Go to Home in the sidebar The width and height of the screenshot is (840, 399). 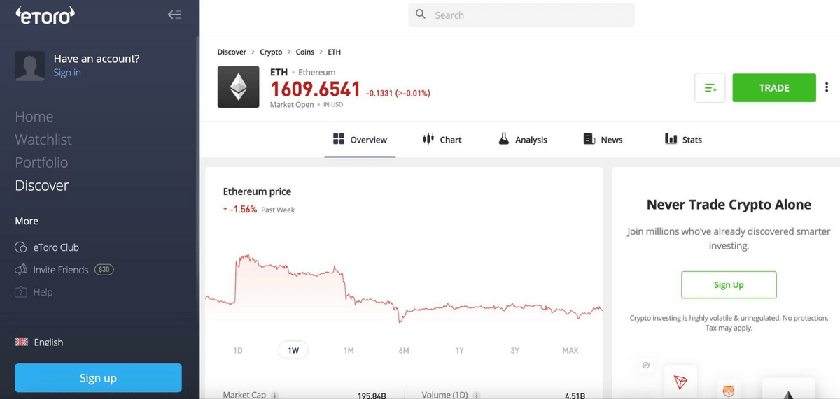[x=34, y=117]
